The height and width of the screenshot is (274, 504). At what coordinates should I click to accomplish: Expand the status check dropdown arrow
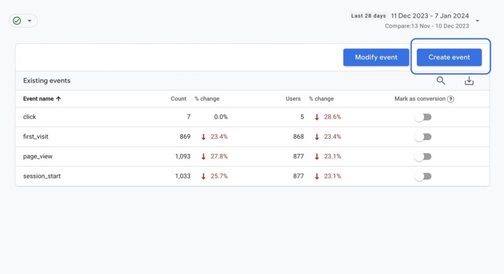click(x=30, y=21)
